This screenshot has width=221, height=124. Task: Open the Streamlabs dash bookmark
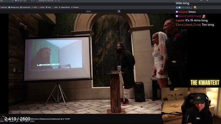[x=25, y=7]
